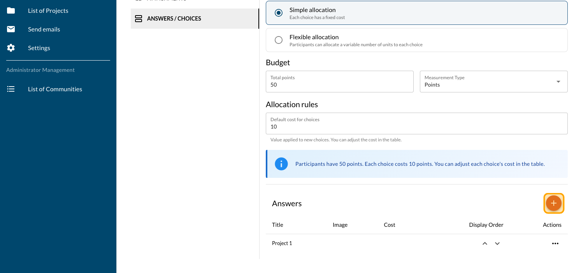Go to Send emails in the sidebar
This screenshot has width=588, height=273.
(x=44, y=29)
